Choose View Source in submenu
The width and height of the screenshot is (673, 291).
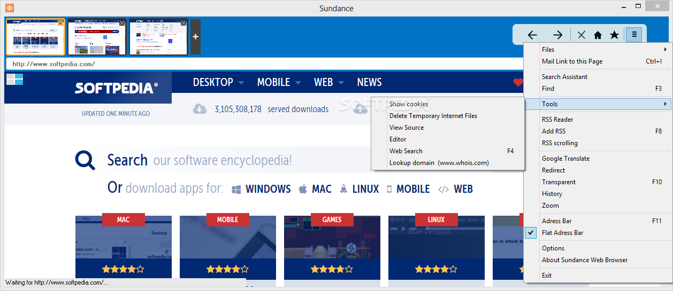point(447,128)
